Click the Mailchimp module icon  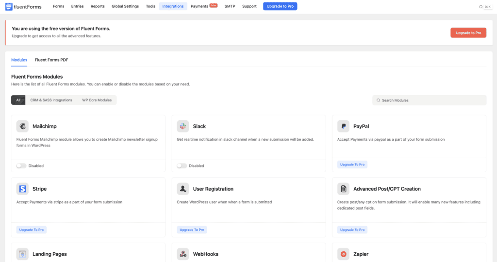tap(22, 126)
